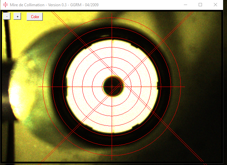
Task: Maximize the Mire de Collimation window
Action: [x=200, y=5]
